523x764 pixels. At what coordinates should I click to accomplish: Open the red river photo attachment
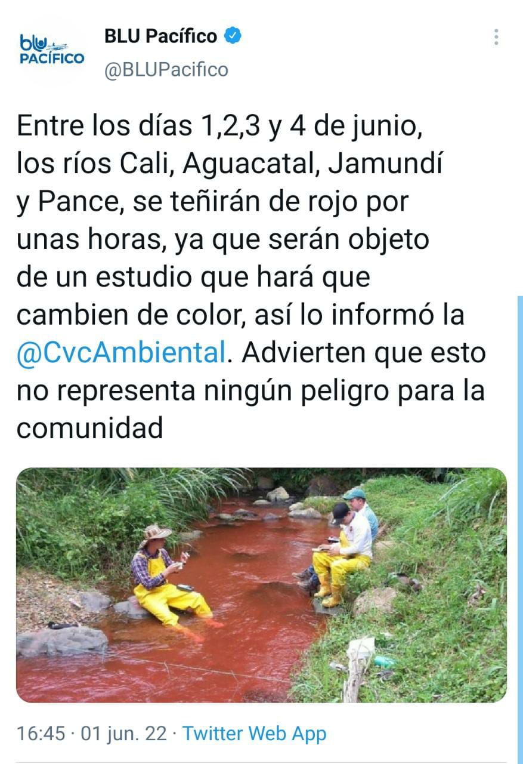261,584
